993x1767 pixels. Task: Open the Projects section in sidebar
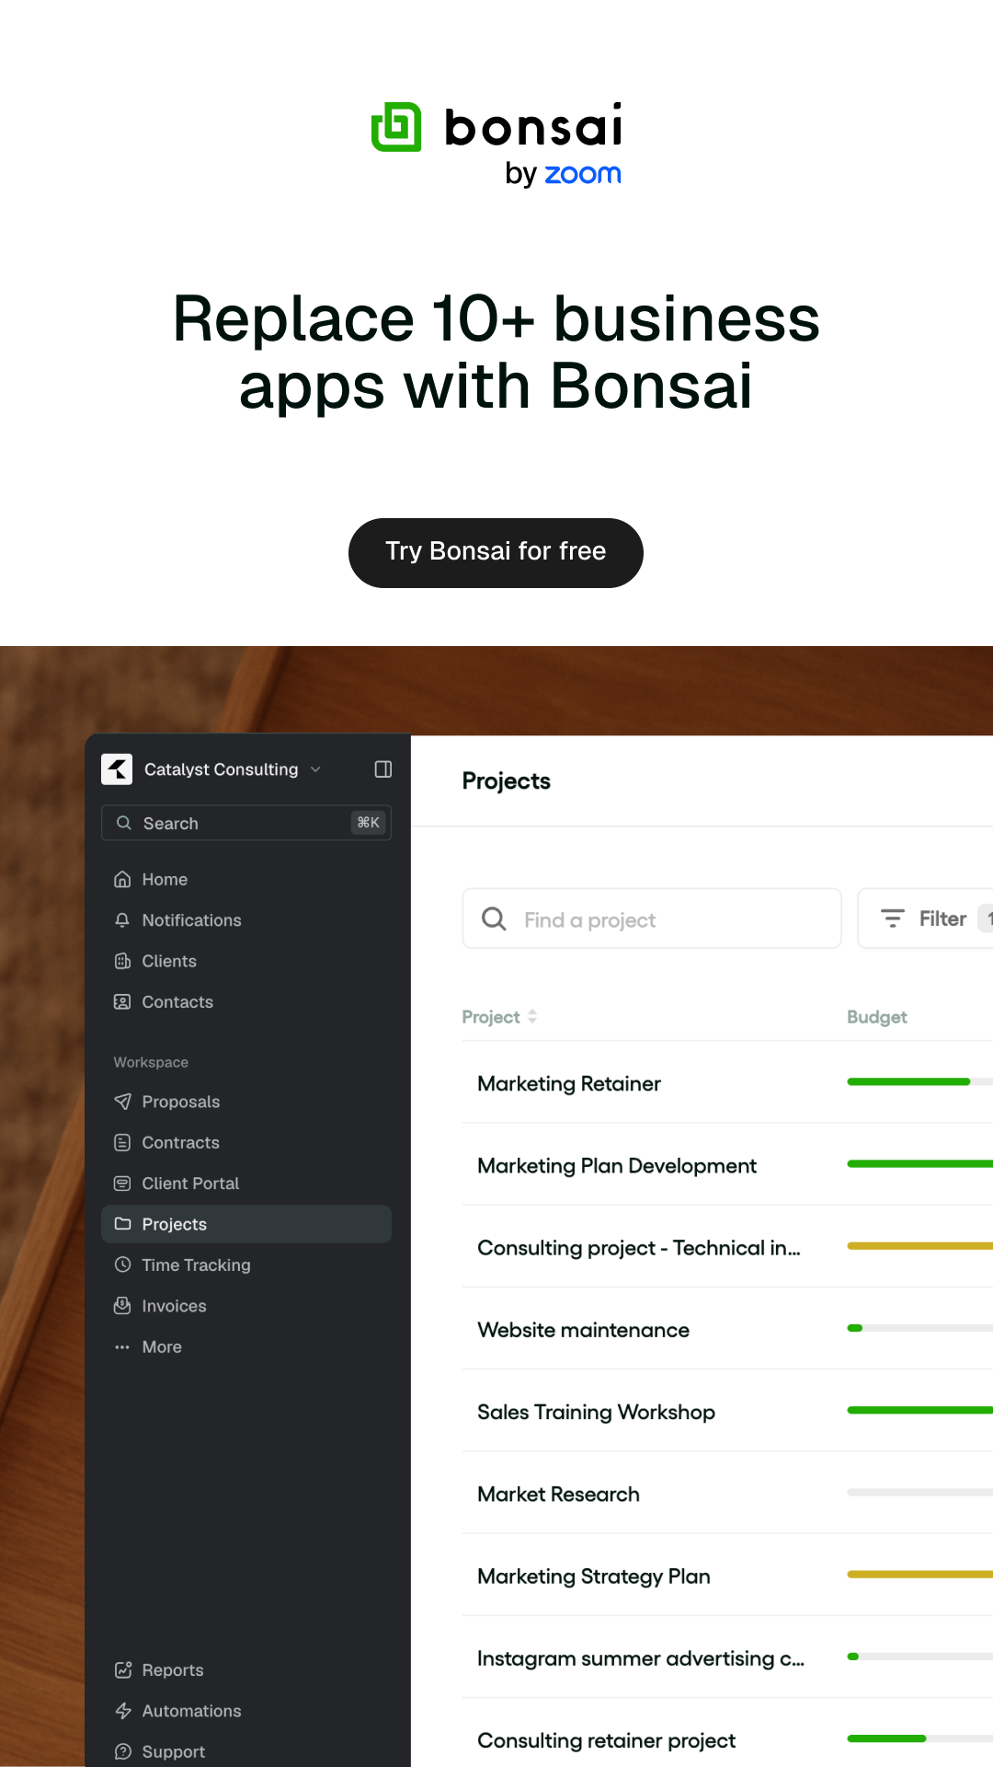point(246,1224)
